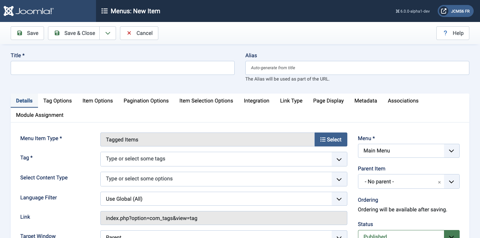This screenshot has height=238, width=480.
Task: Cancel editing the menu item
Action: [139, 33]
